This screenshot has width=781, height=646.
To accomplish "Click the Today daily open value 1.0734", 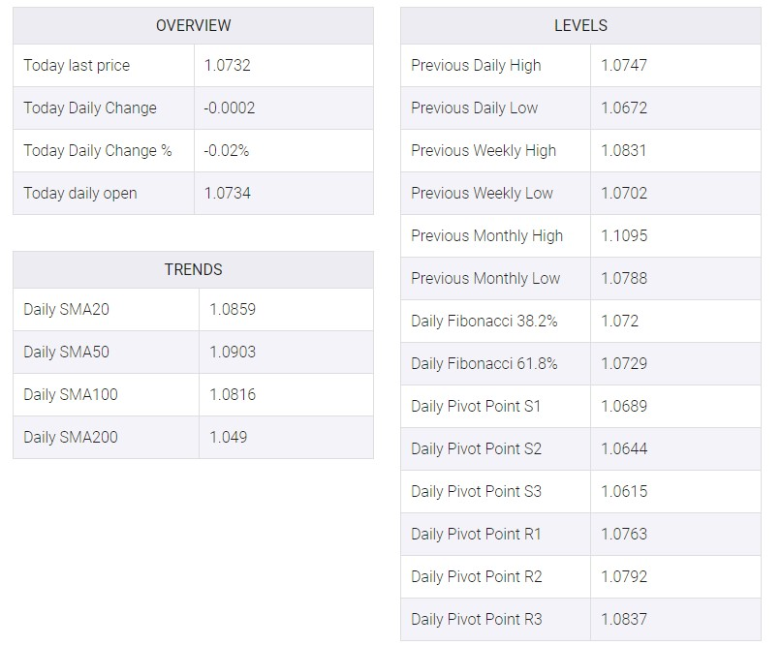I will click(227, 193).
